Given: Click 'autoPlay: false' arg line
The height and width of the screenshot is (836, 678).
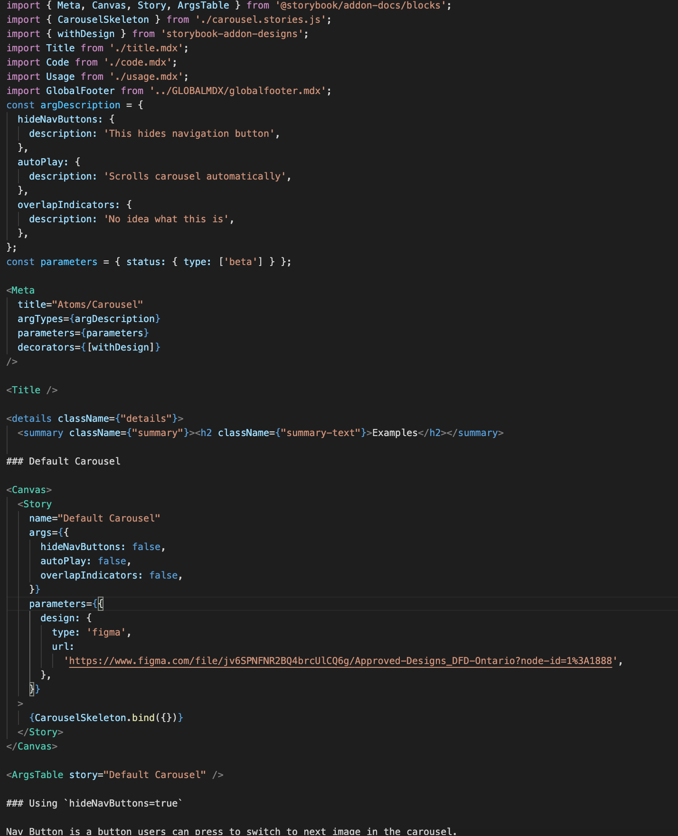Looking at the screenshot, I should pyautogui.click(x=86, y=561).
